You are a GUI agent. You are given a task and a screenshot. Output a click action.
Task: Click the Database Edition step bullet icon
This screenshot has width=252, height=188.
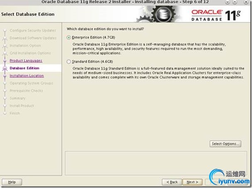5,68
